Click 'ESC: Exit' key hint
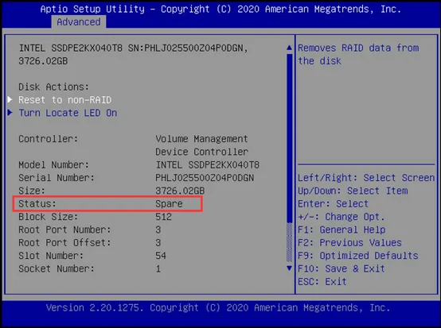The width and height of the screenshot is (441, 328). pyautogui.click(x=322, y=281)
